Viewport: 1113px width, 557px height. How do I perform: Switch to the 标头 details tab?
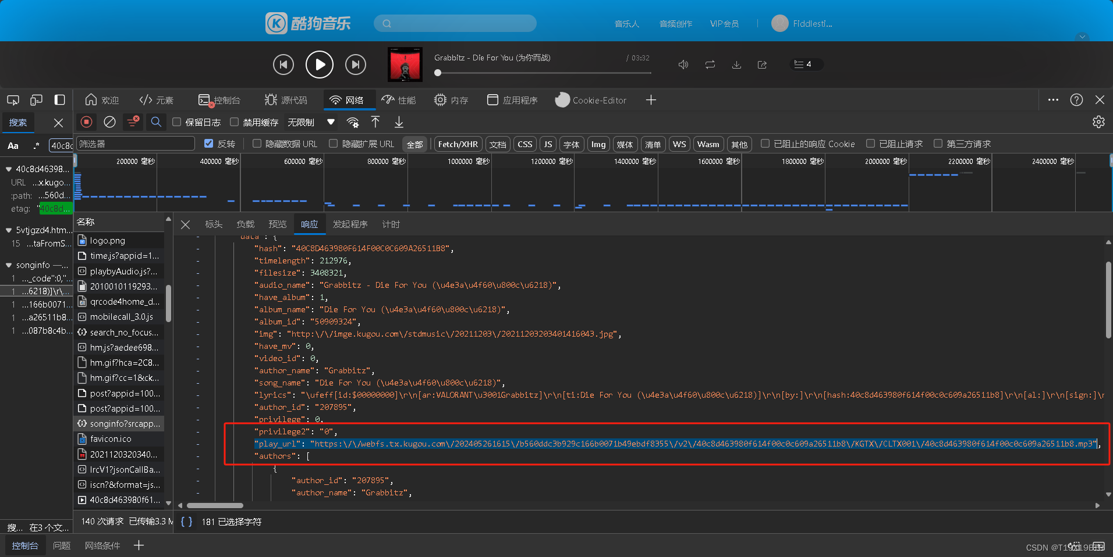tap(214, 224)
